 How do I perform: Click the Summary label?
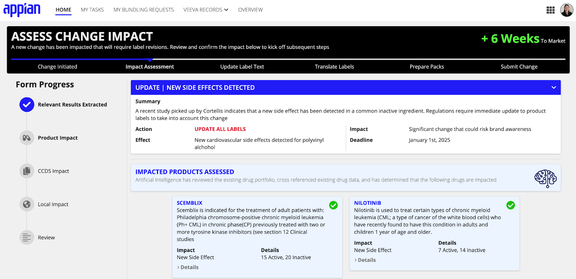pyautogui.click(x=148, y=101)
